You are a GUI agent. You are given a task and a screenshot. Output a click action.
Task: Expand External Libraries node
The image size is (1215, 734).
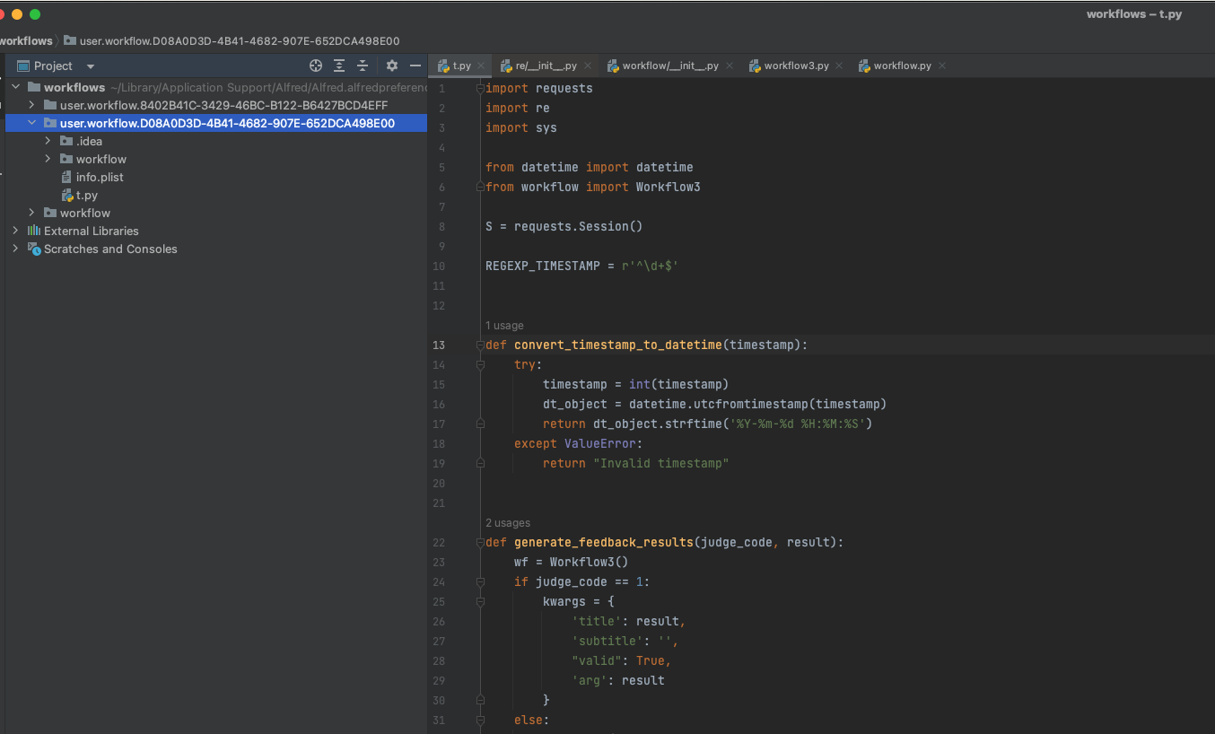pos(15,231)
